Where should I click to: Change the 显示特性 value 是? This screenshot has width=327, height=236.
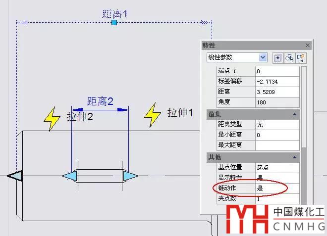(277, 178)
